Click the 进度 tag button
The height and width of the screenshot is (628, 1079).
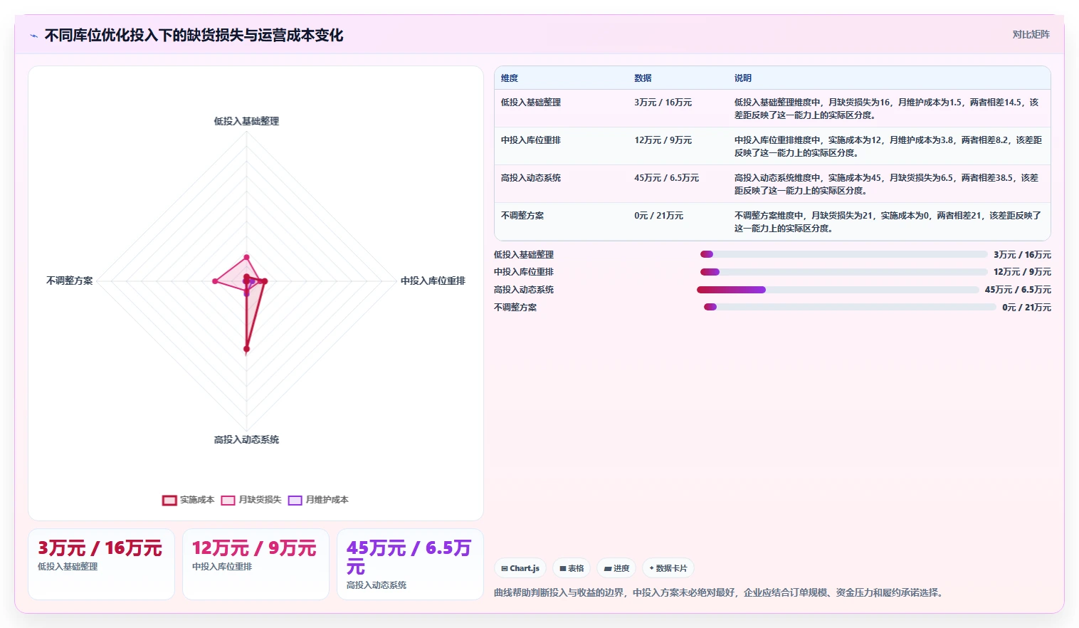click(616, 568)
